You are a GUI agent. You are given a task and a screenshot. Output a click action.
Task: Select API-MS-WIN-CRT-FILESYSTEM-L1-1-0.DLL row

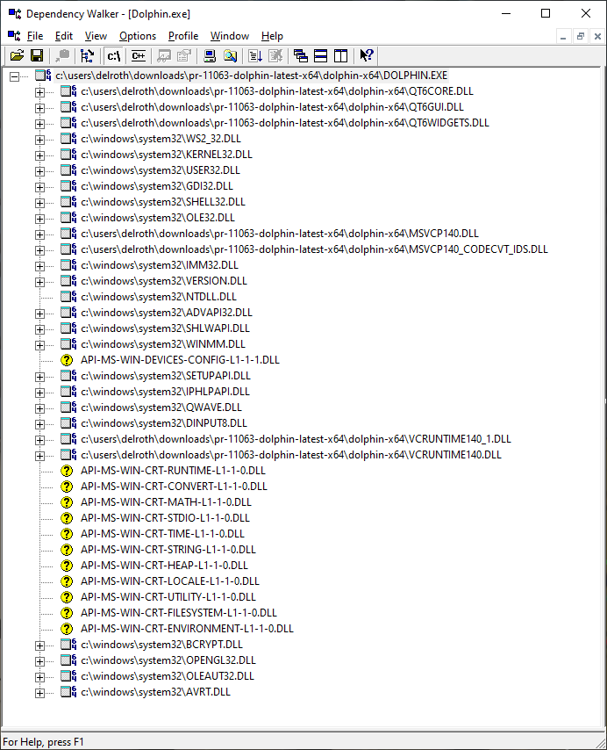point(179,612)
